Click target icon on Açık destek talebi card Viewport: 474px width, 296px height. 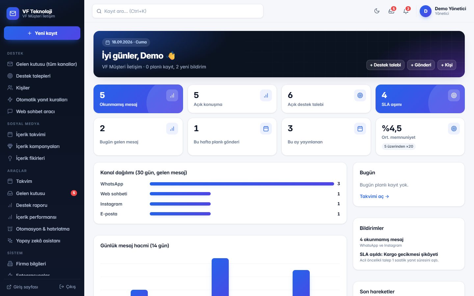[x=360, y=95]
